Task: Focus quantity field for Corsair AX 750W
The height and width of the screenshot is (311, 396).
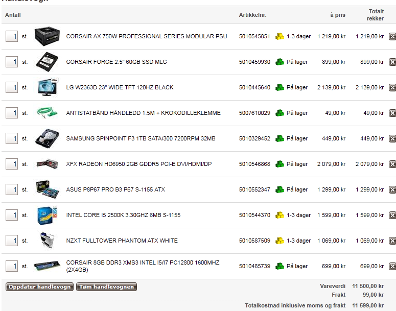Action: click(x=12, y=36)
